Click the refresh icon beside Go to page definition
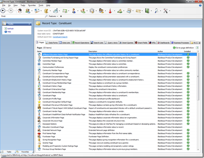This screenshot has height=158, width=204. pyautogui.click(x=197, y=47)
